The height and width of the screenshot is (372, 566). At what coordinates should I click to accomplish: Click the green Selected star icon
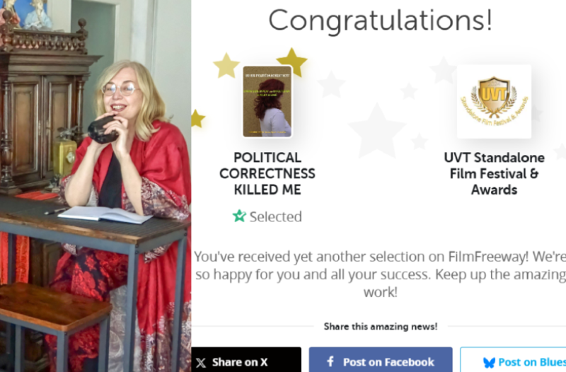[x=239, y=216]
